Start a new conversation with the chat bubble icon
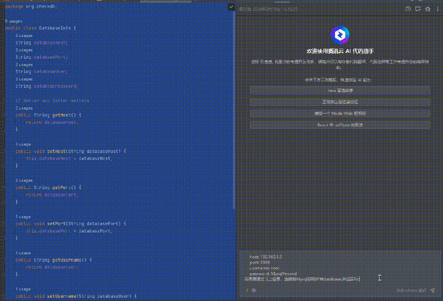The height and width of the screenshot is (301, 443). (x=418, y=9)
